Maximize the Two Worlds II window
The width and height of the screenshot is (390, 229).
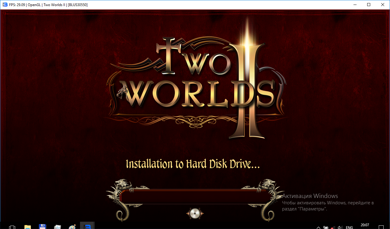(x=369, y=5)
